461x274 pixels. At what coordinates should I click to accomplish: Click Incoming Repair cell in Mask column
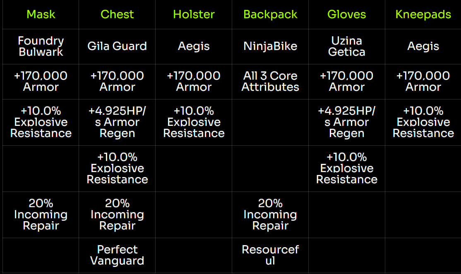coord(41,215)
